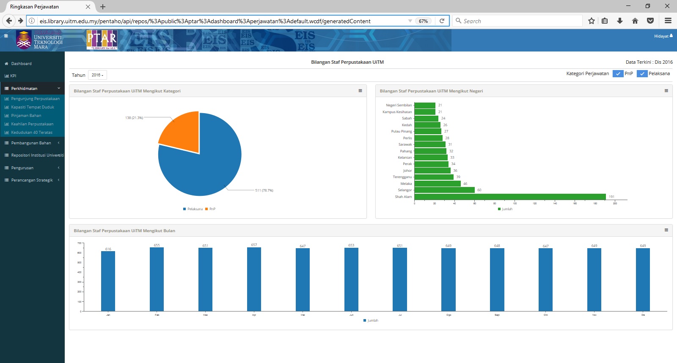The image size is (677, 363).
Task: Click 'Data Terkini : Dis 2016' text
Action: point(649,62)
